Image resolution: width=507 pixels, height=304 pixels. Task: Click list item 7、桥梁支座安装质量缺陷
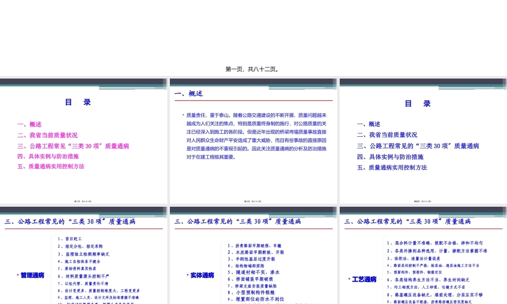[x=252, y=286]
